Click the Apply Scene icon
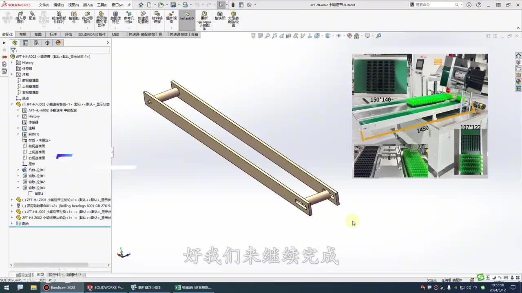Screen dimensions: 522x293 pyautogui.click(x=357, y=36)
